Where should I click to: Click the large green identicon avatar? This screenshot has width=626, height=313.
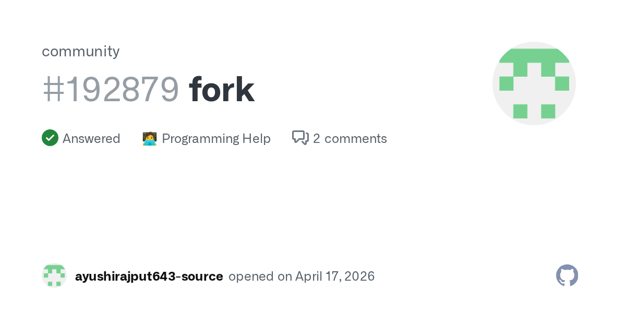point(534,83)
